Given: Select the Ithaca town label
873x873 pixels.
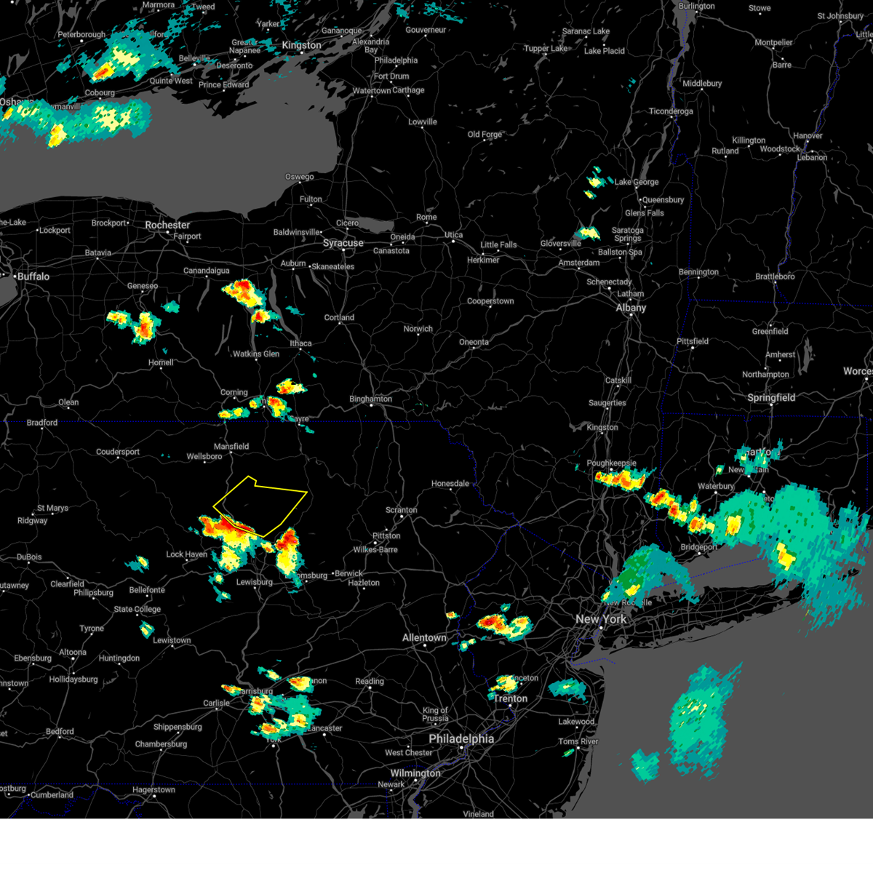Looking at the screenshot, I should pyautogui.click(x=300, y=343).
